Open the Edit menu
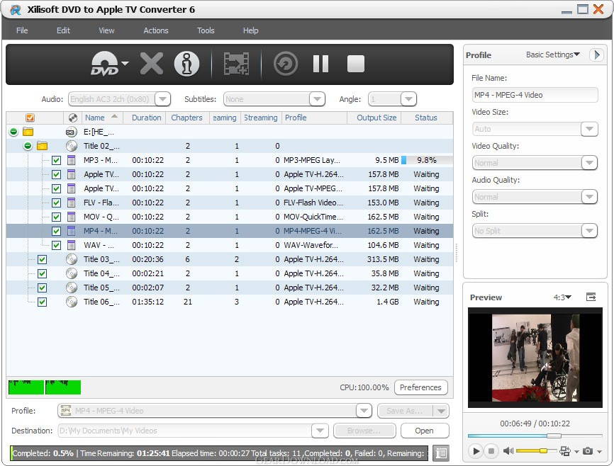Screen dimensions: 614x466 click(63, 30)
